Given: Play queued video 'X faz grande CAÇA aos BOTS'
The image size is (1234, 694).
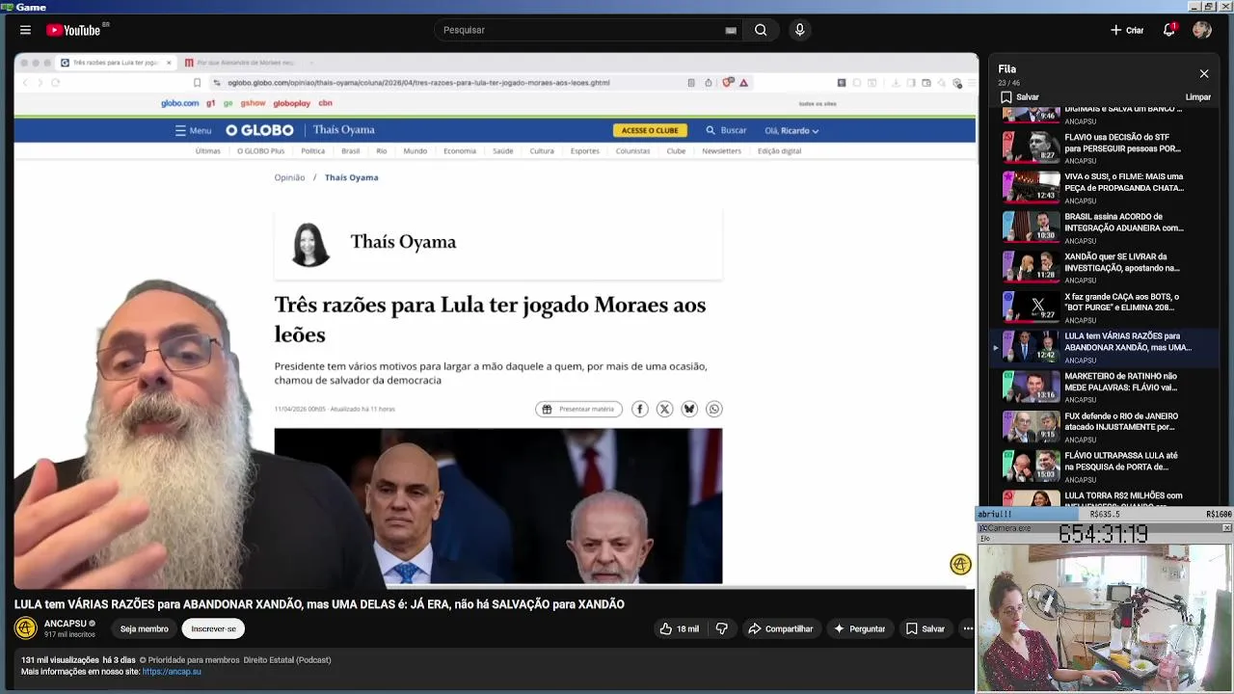Looking at the screenshot, I should click(1105, 307).
